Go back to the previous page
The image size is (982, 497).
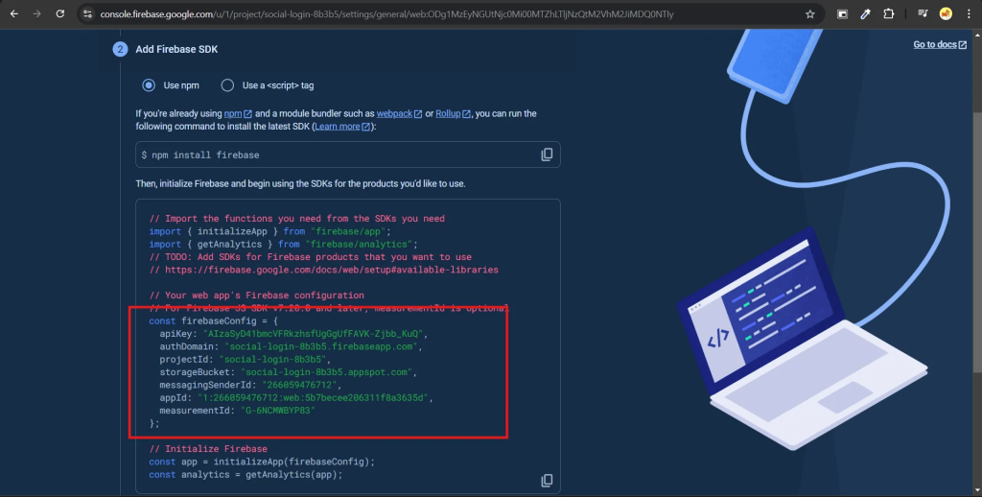14,14
